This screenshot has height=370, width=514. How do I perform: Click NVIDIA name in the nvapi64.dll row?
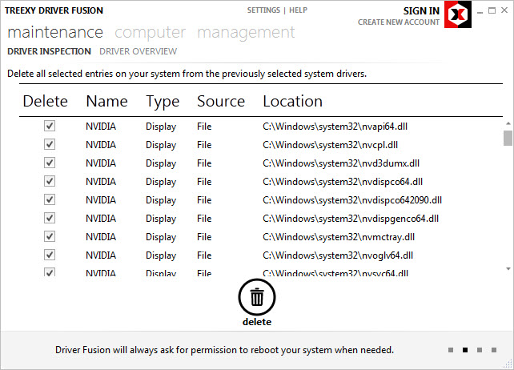(101, 127)
